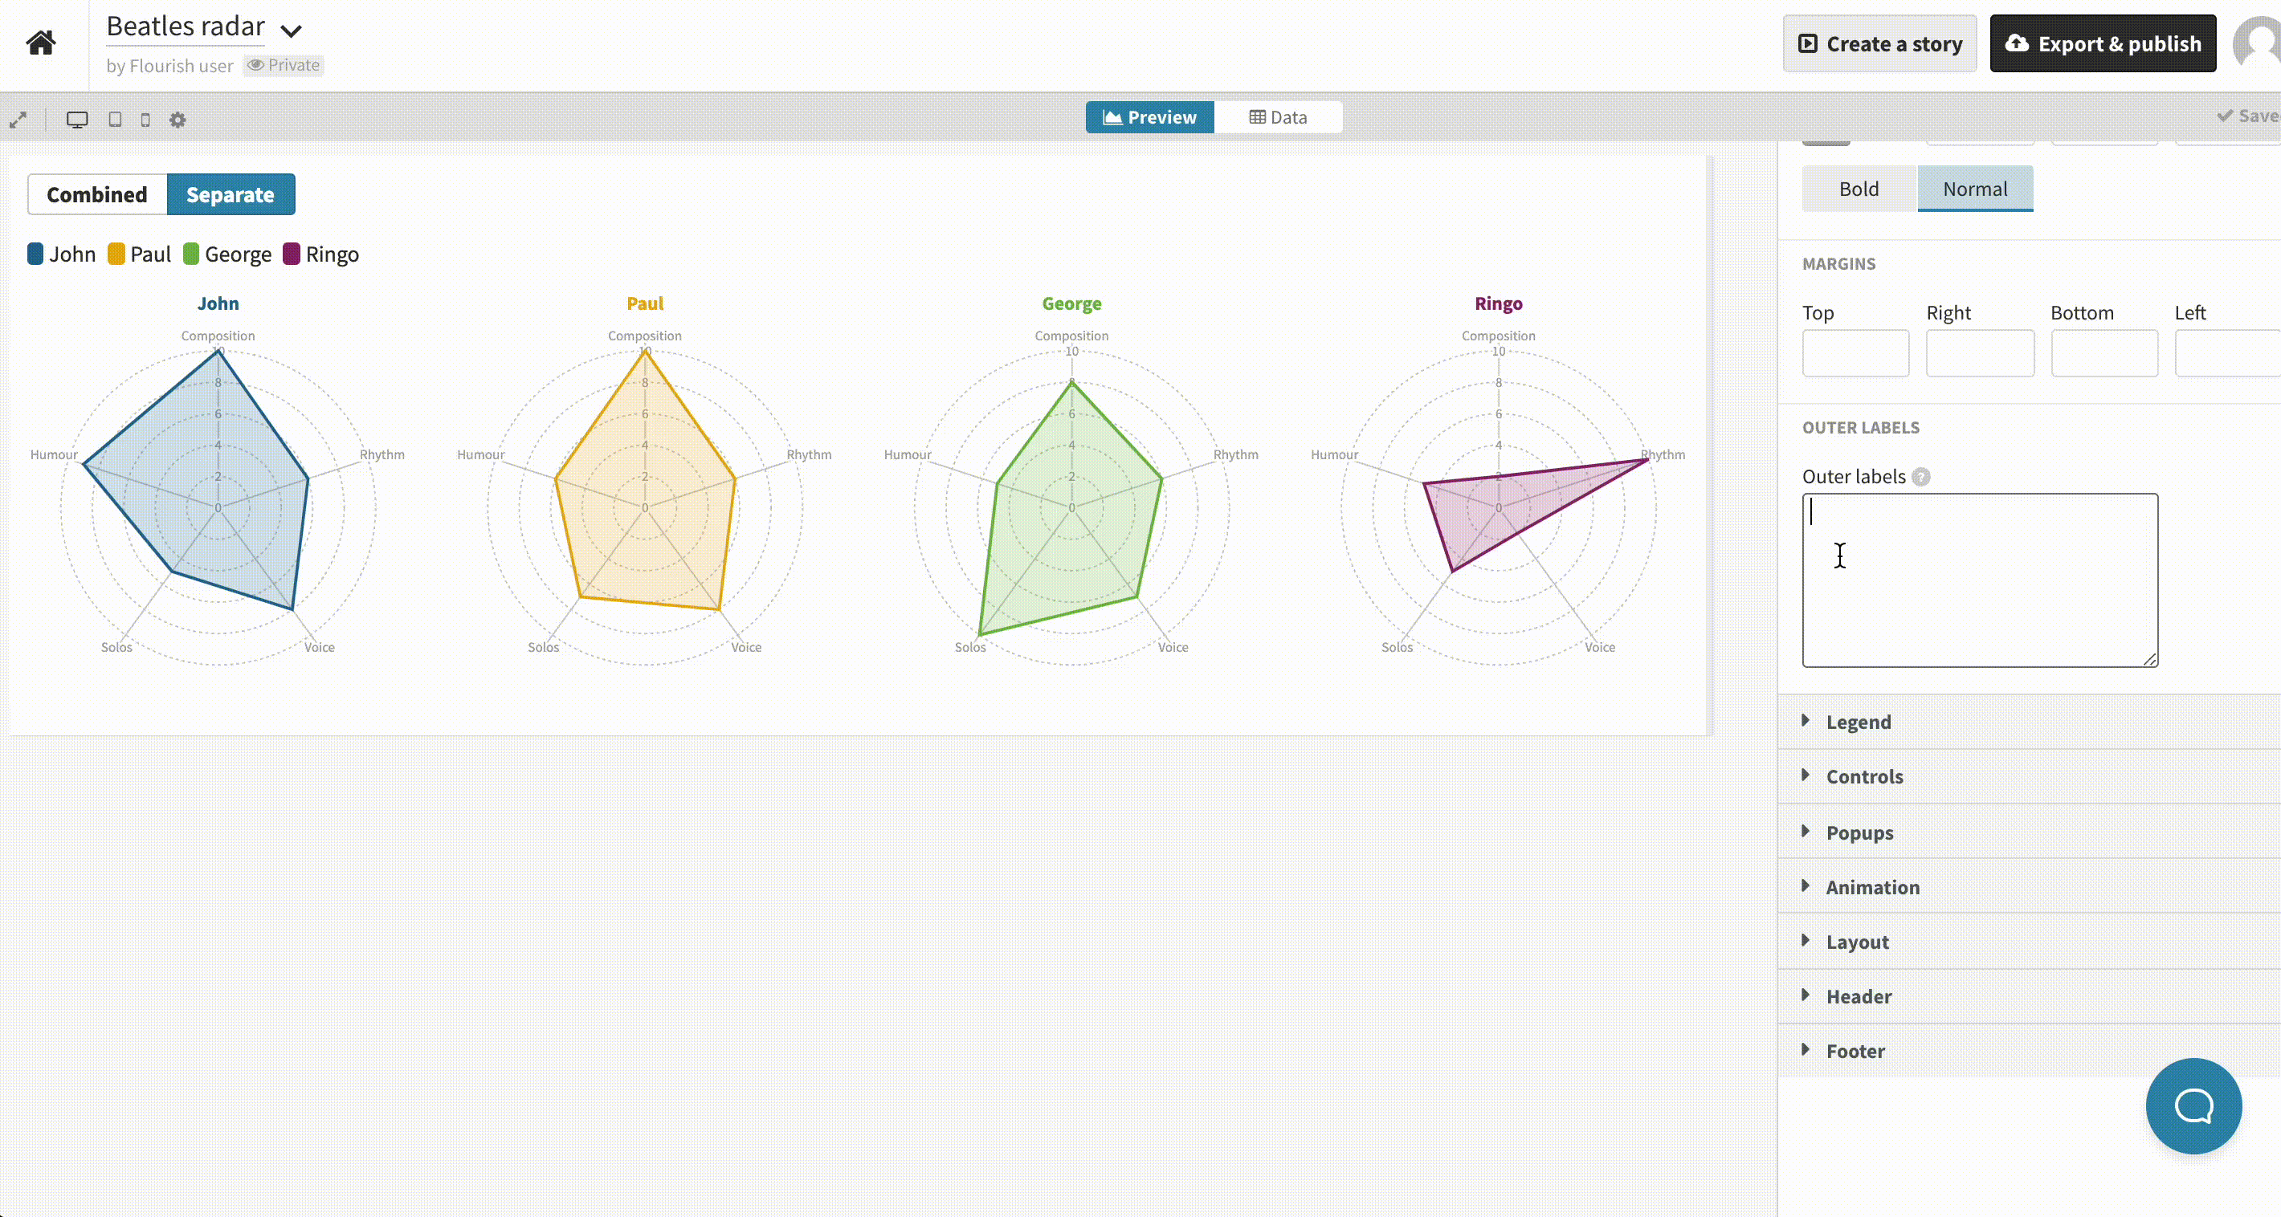Screen dimensions: 2281x1217
Task: Click the home icon
Action: point(41,43)
